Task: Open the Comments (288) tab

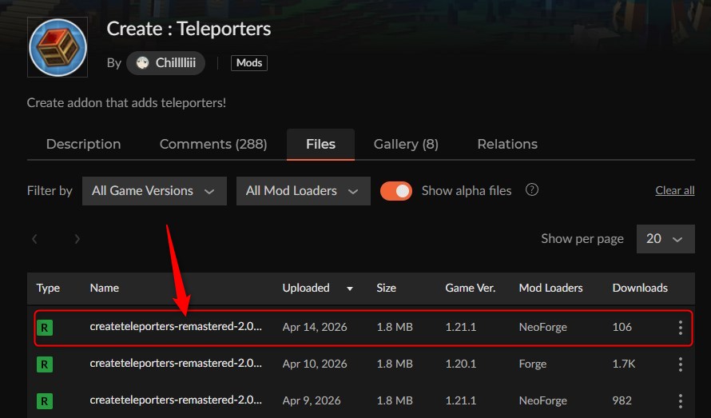Action: [x=213, y=145]
